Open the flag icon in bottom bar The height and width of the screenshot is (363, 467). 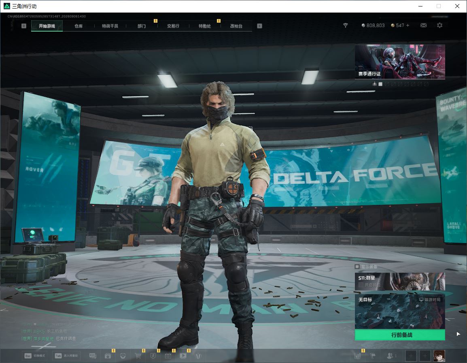click(373, 356)
